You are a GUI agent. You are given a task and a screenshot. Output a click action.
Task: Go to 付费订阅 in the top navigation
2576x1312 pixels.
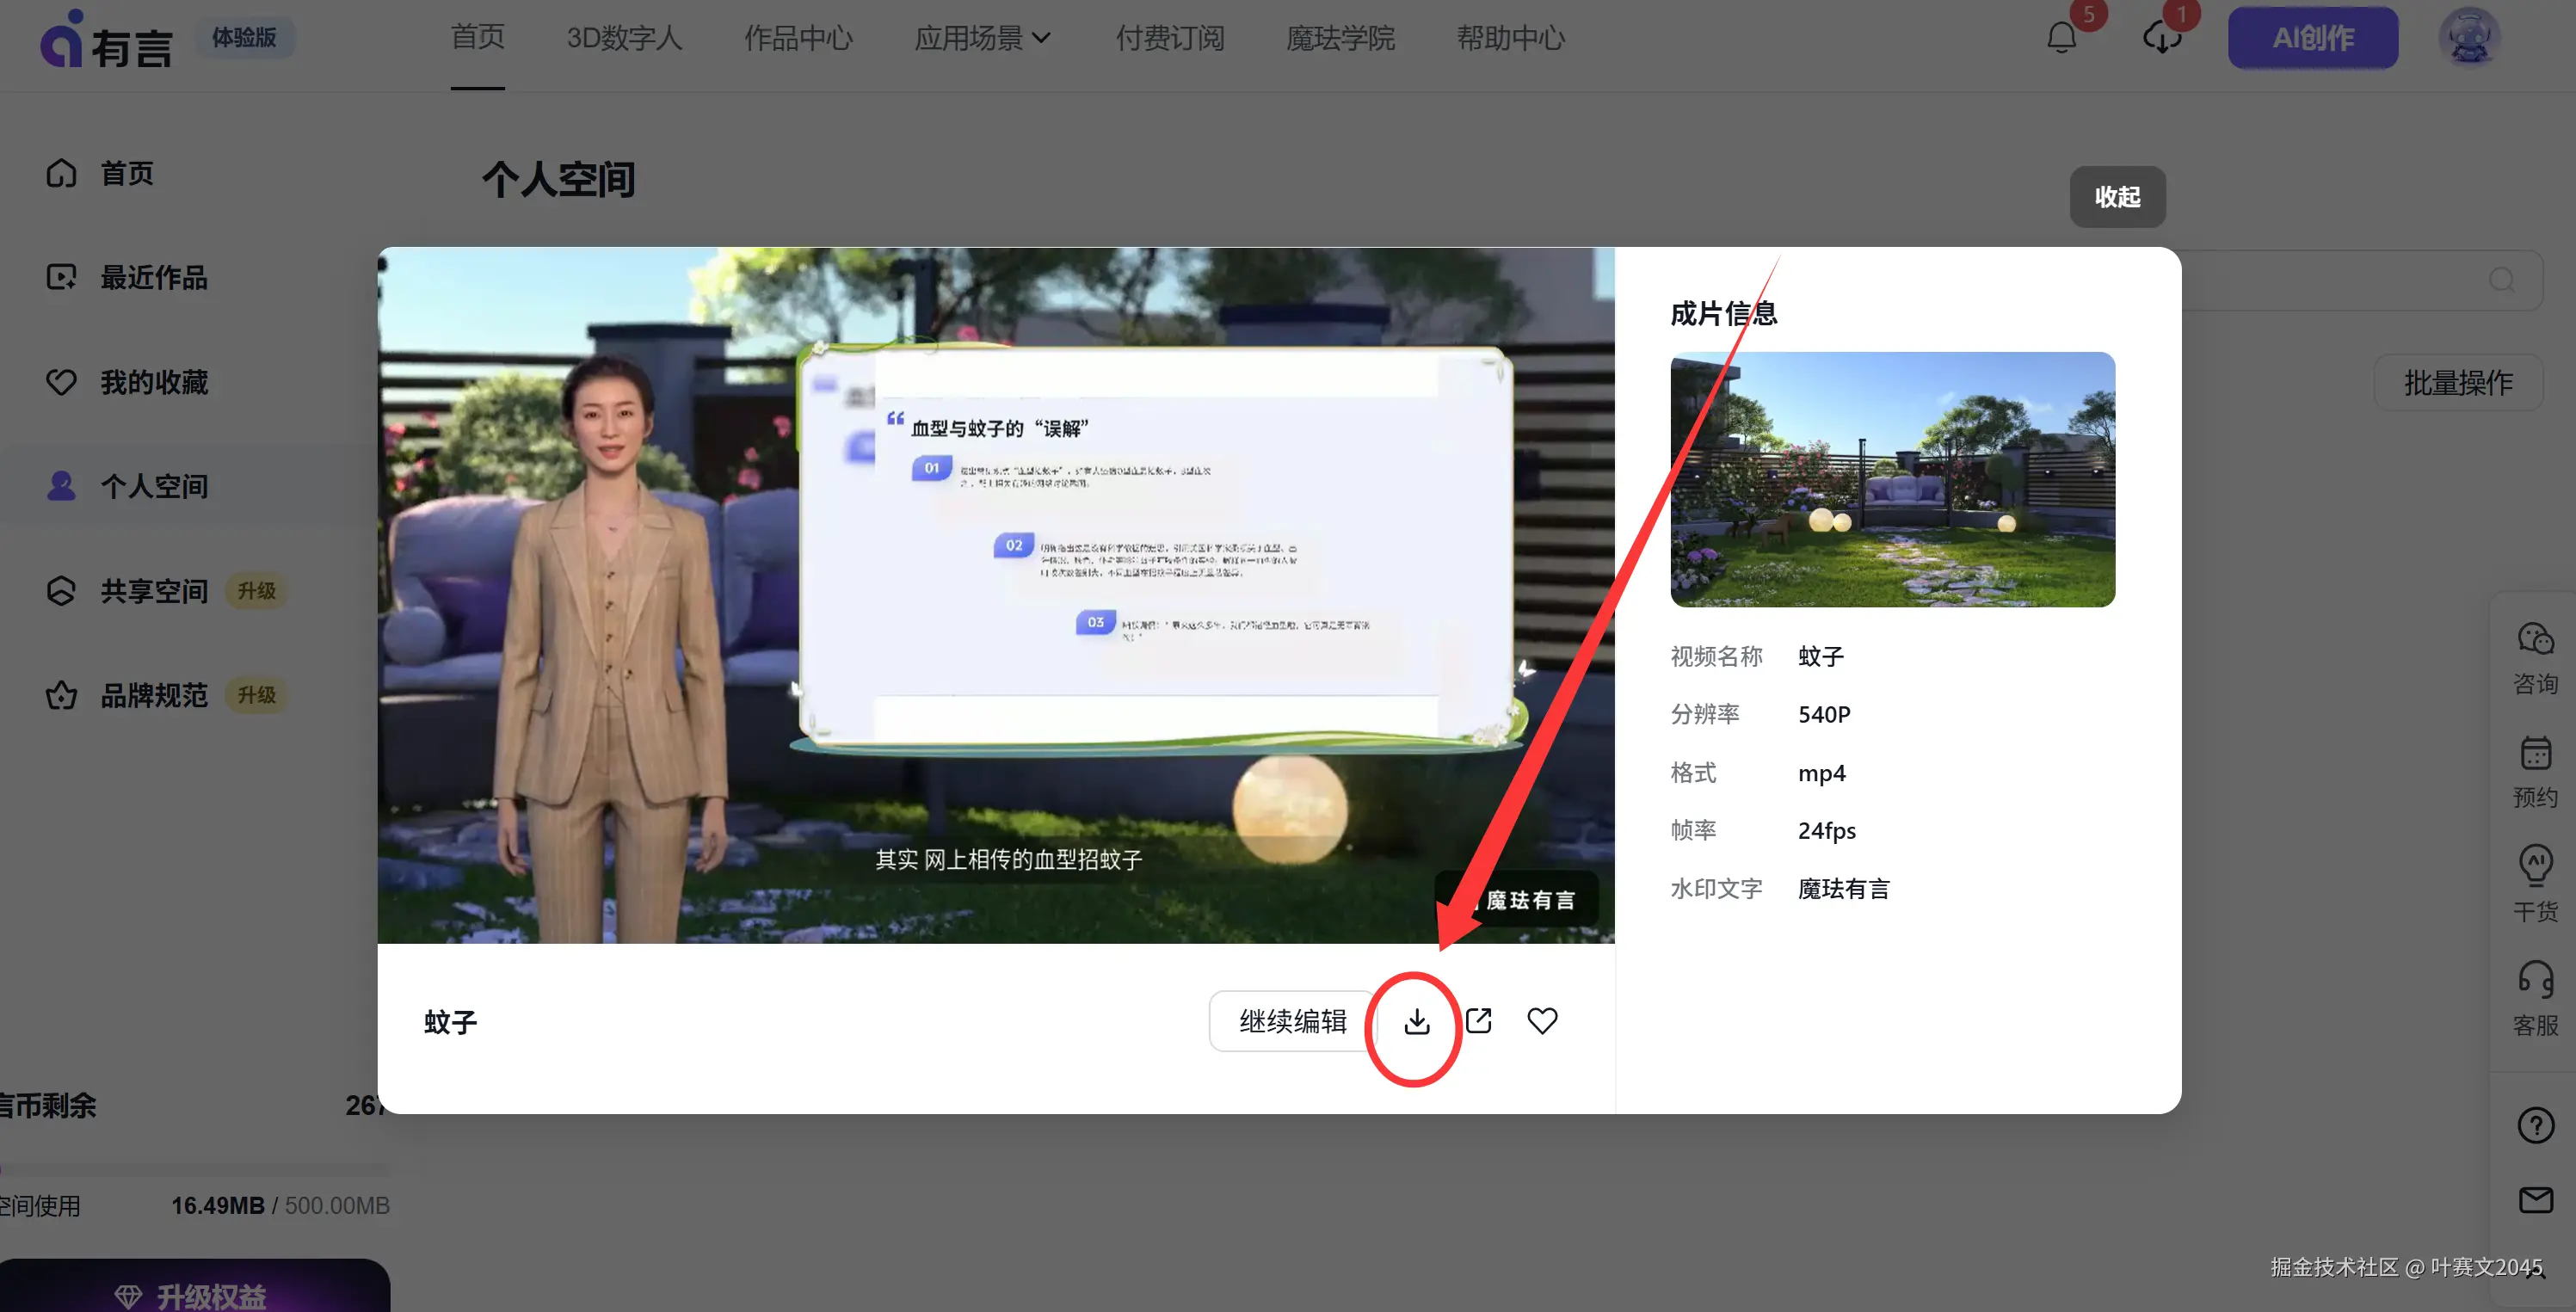point(1170,38)
